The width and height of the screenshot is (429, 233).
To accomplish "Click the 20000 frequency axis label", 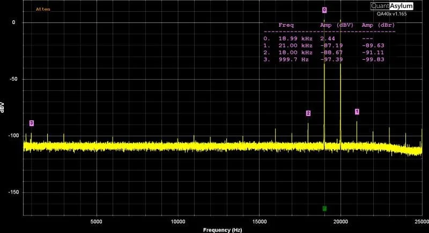I will coord(341,222).
